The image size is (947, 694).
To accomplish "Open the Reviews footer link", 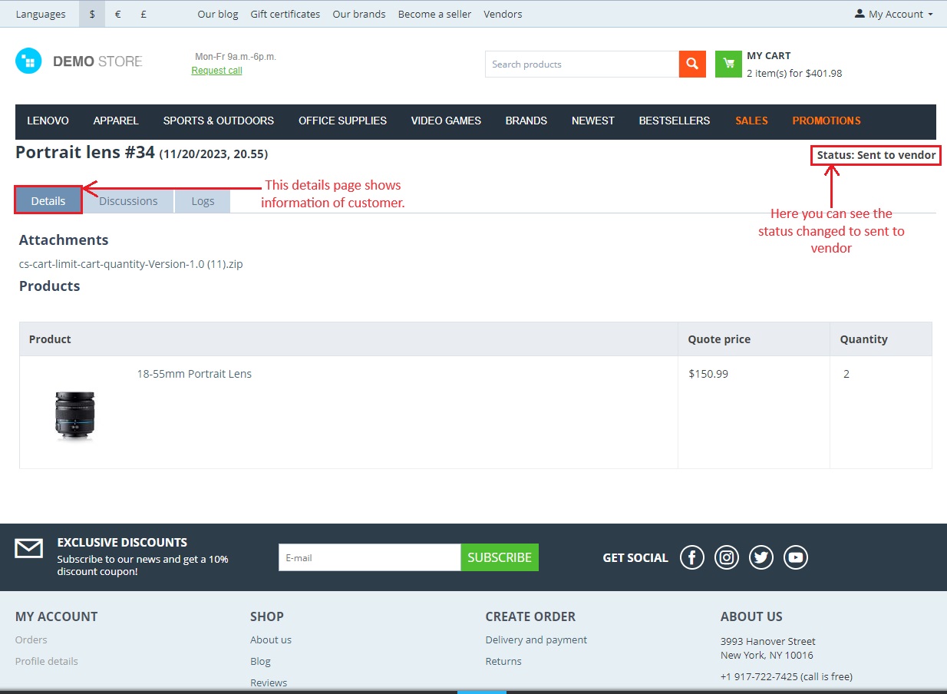I will (269, 682).
